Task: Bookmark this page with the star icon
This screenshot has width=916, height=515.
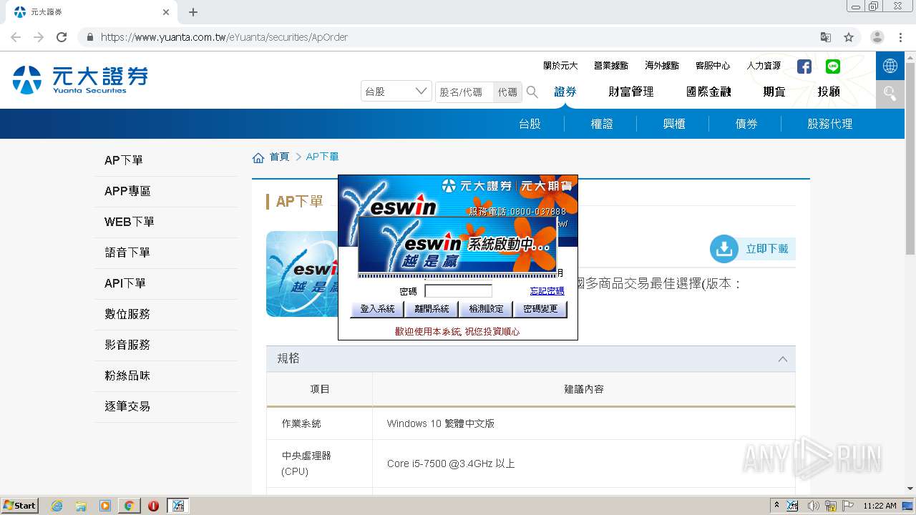Action: [849, 37]
